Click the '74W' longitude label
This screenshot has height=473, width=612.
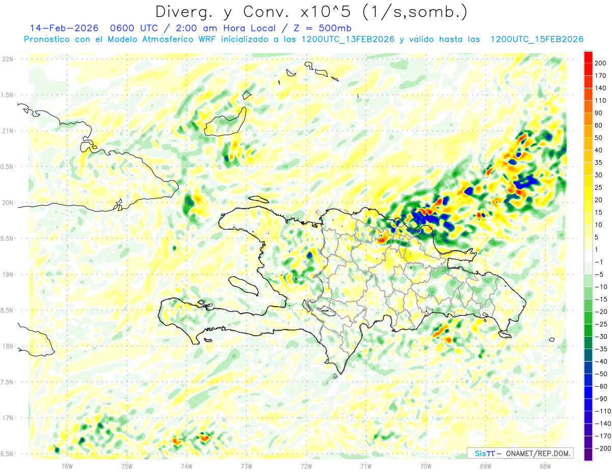click(187, 466)
